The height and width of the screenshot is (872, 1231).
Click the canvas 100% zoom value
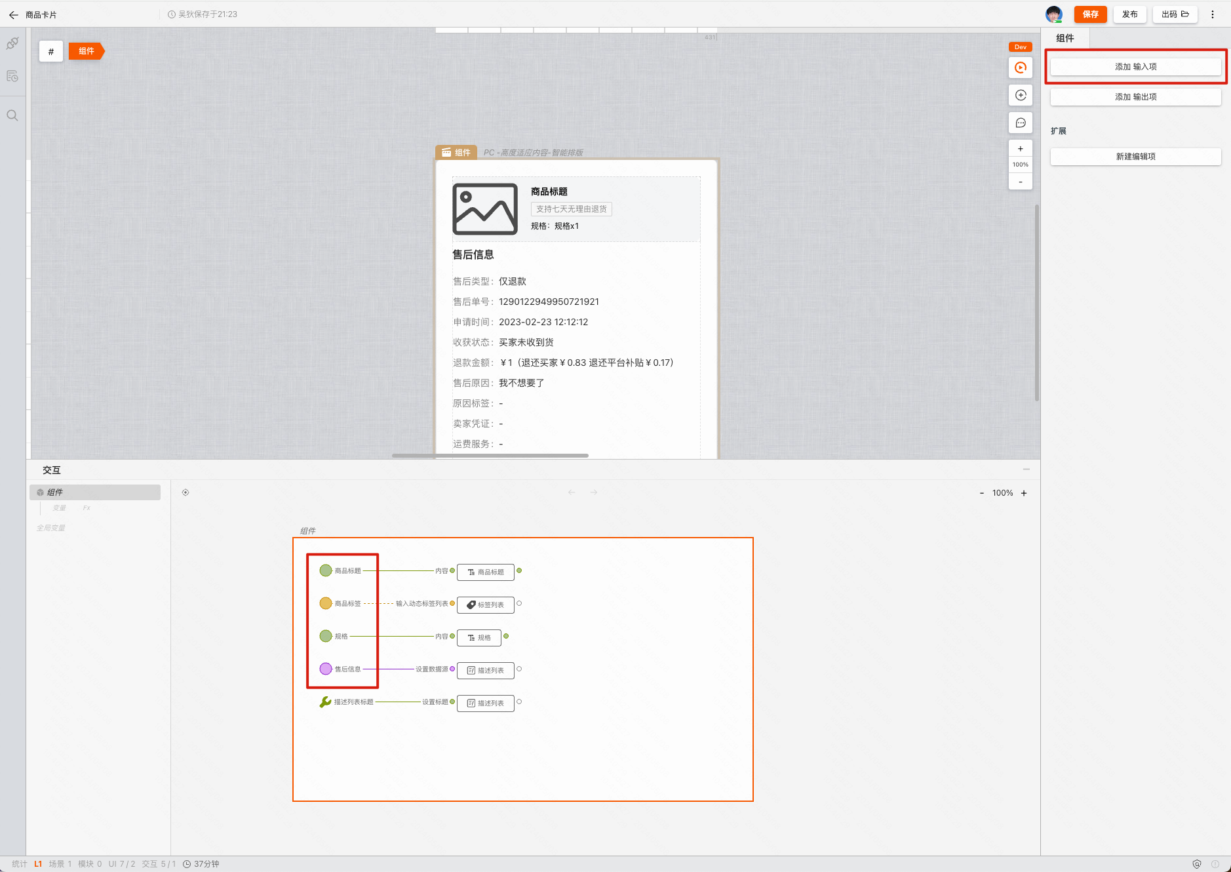tap(1021, 165)
